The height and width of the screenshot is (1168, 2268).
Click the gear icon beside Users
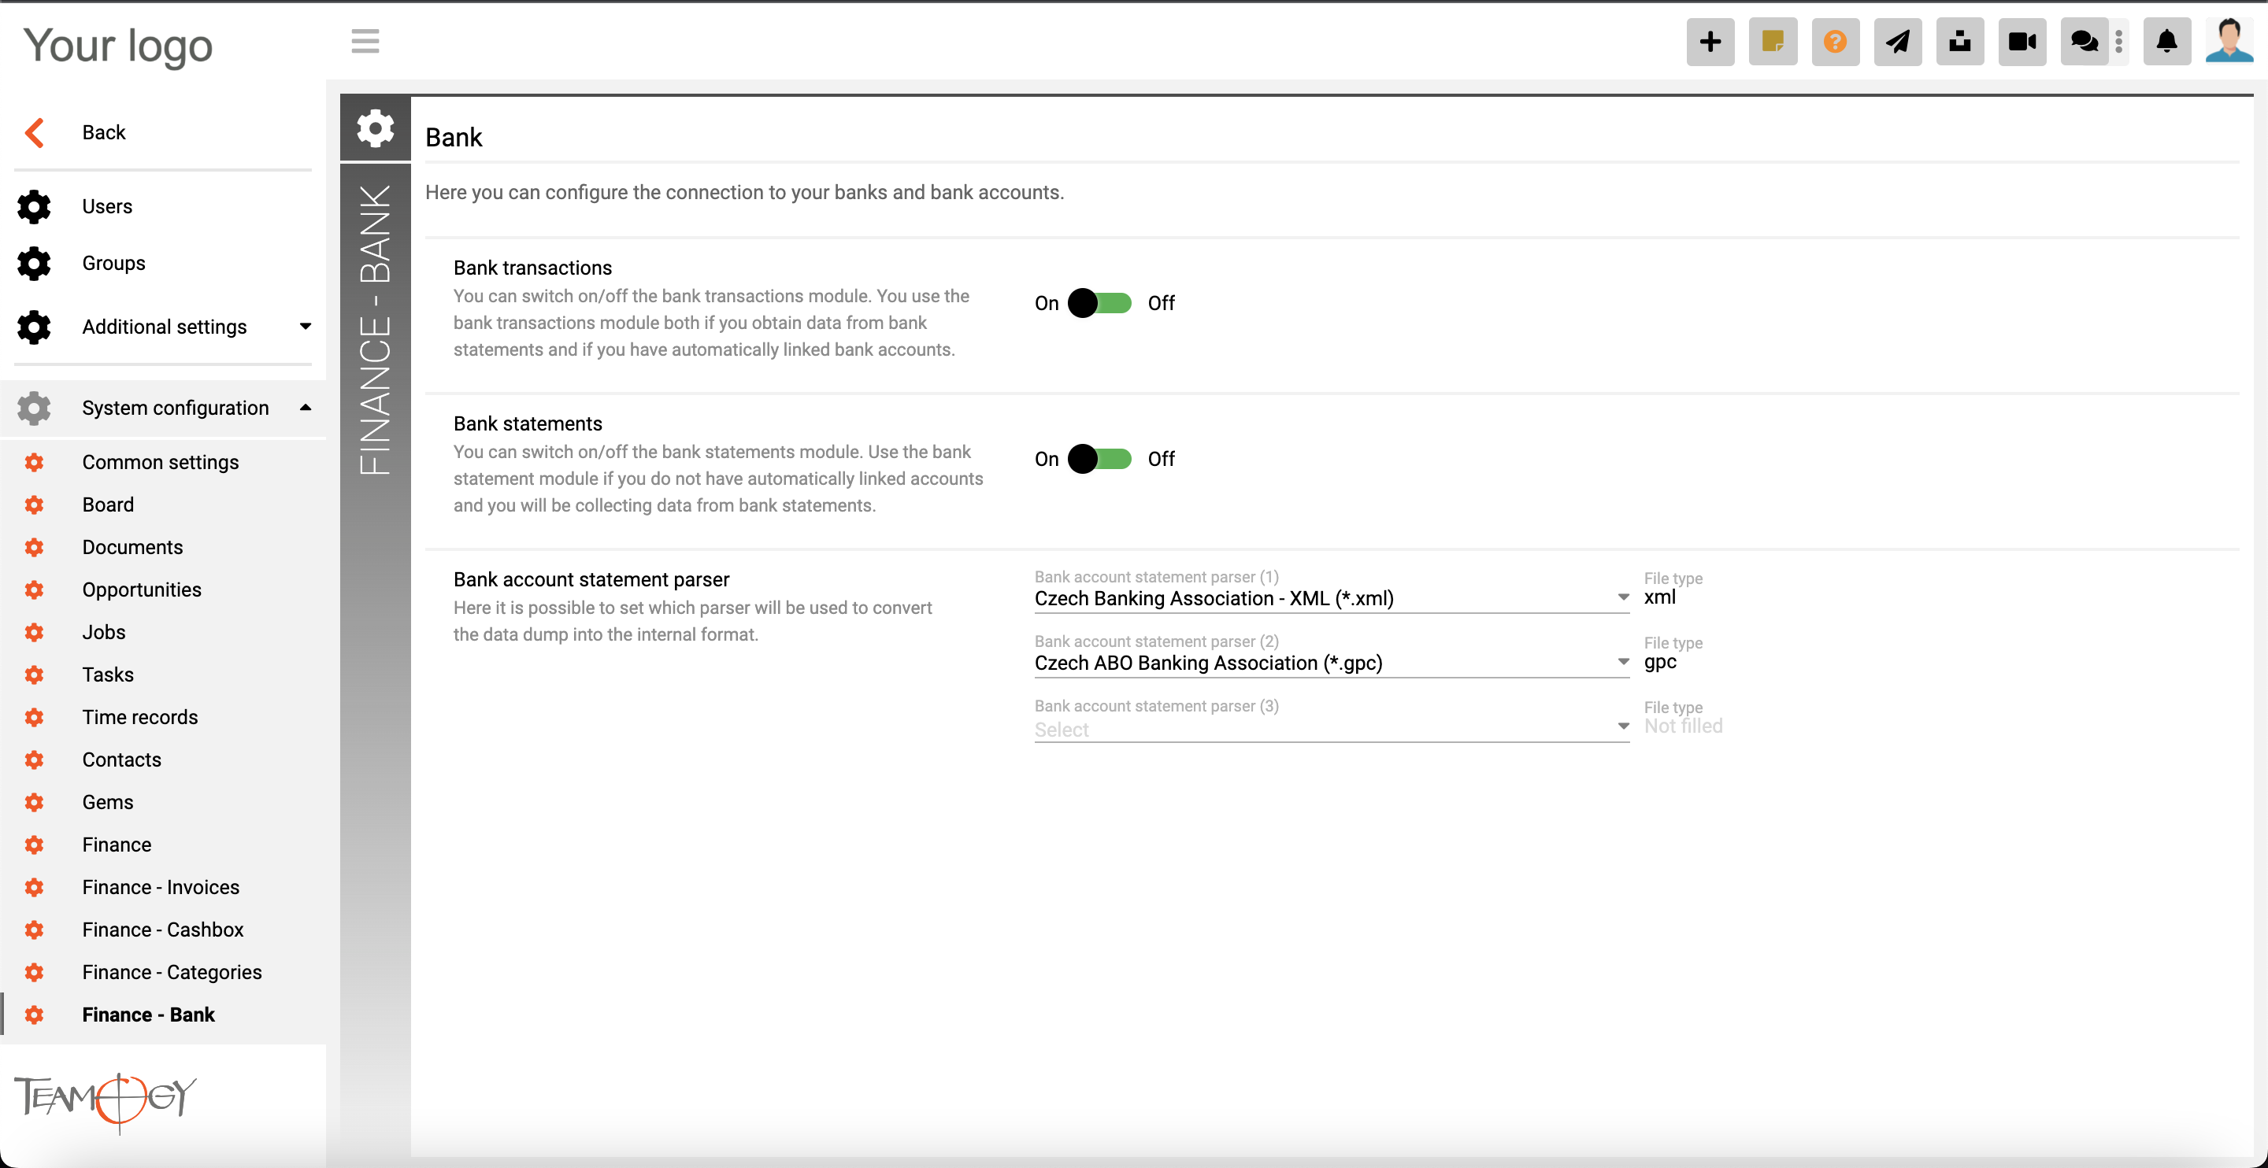point(35,207)
